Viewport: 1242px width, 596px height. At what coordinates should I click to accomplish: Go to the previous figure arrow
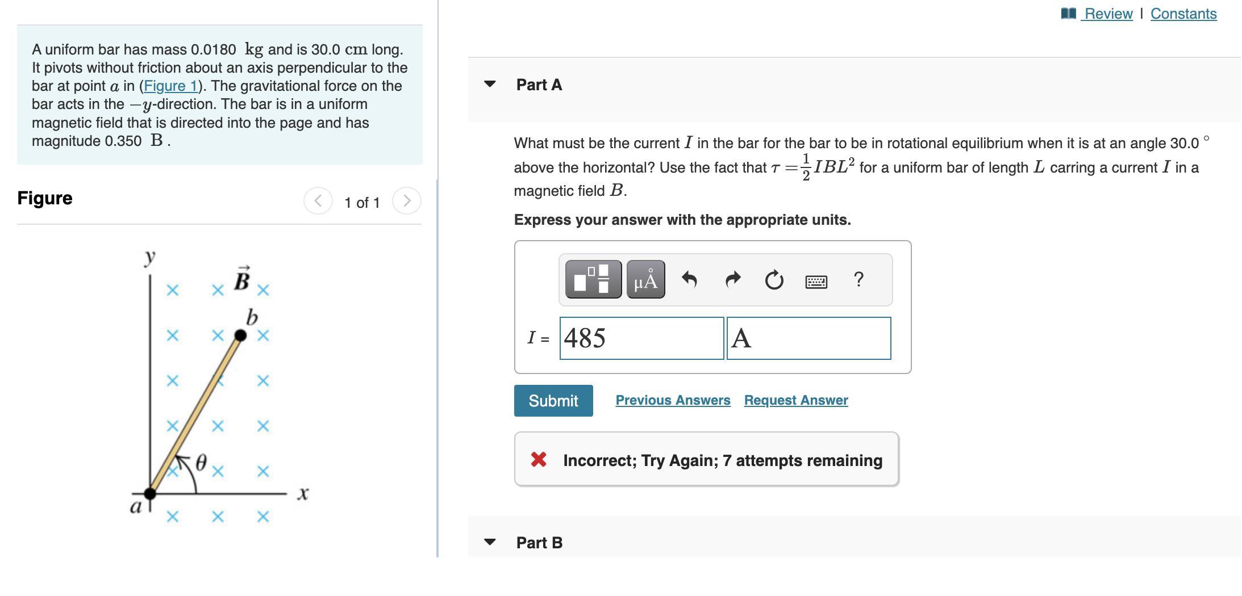[318, 201]
